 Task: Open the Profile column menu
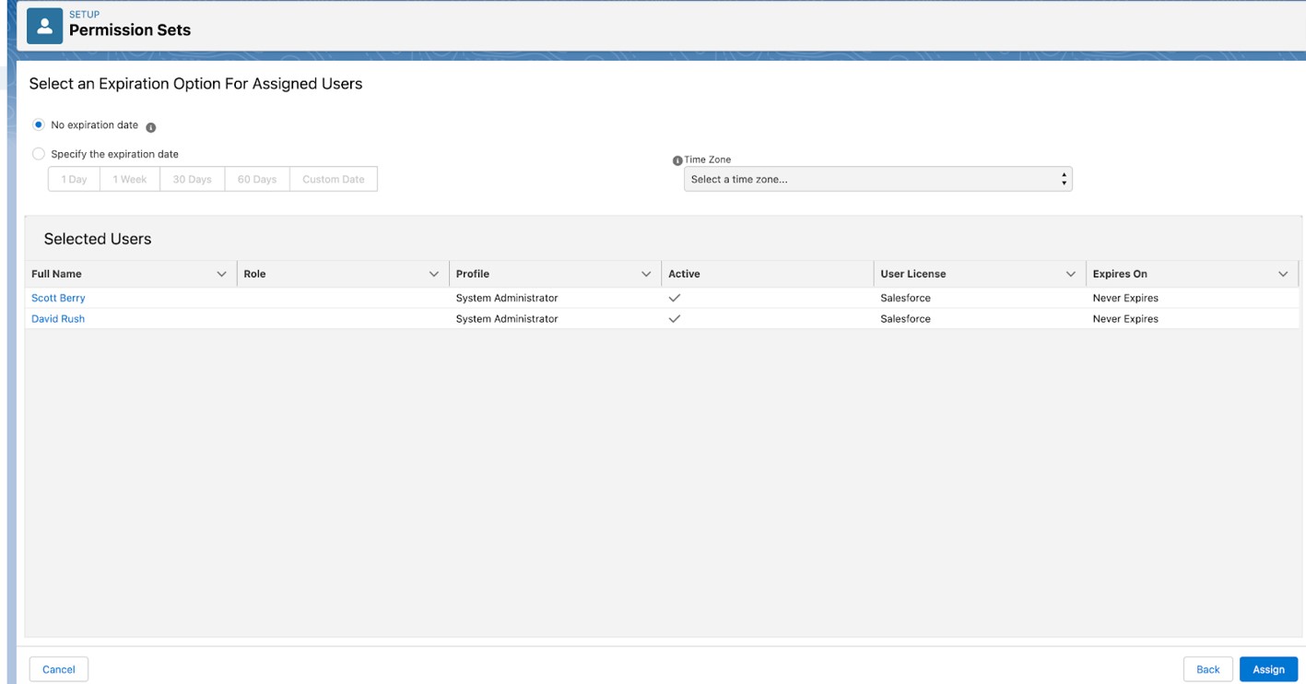click(x=648, y=273)
